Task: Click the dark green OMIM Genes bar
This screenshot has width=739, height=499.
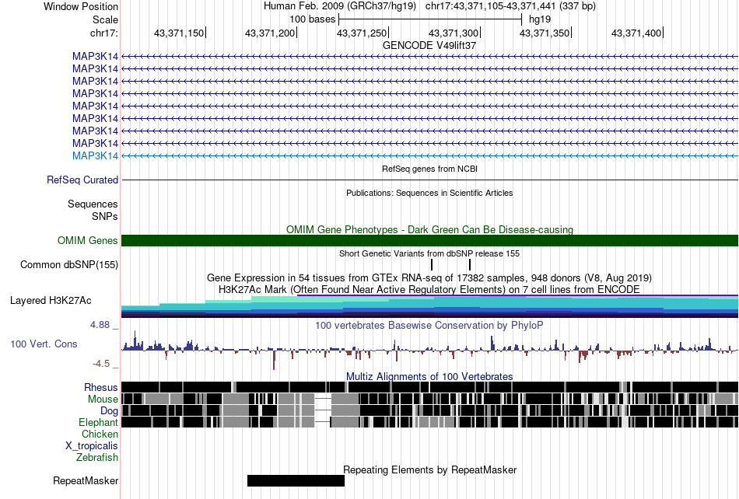Action: pyautogui.click(x=430, y=240)
